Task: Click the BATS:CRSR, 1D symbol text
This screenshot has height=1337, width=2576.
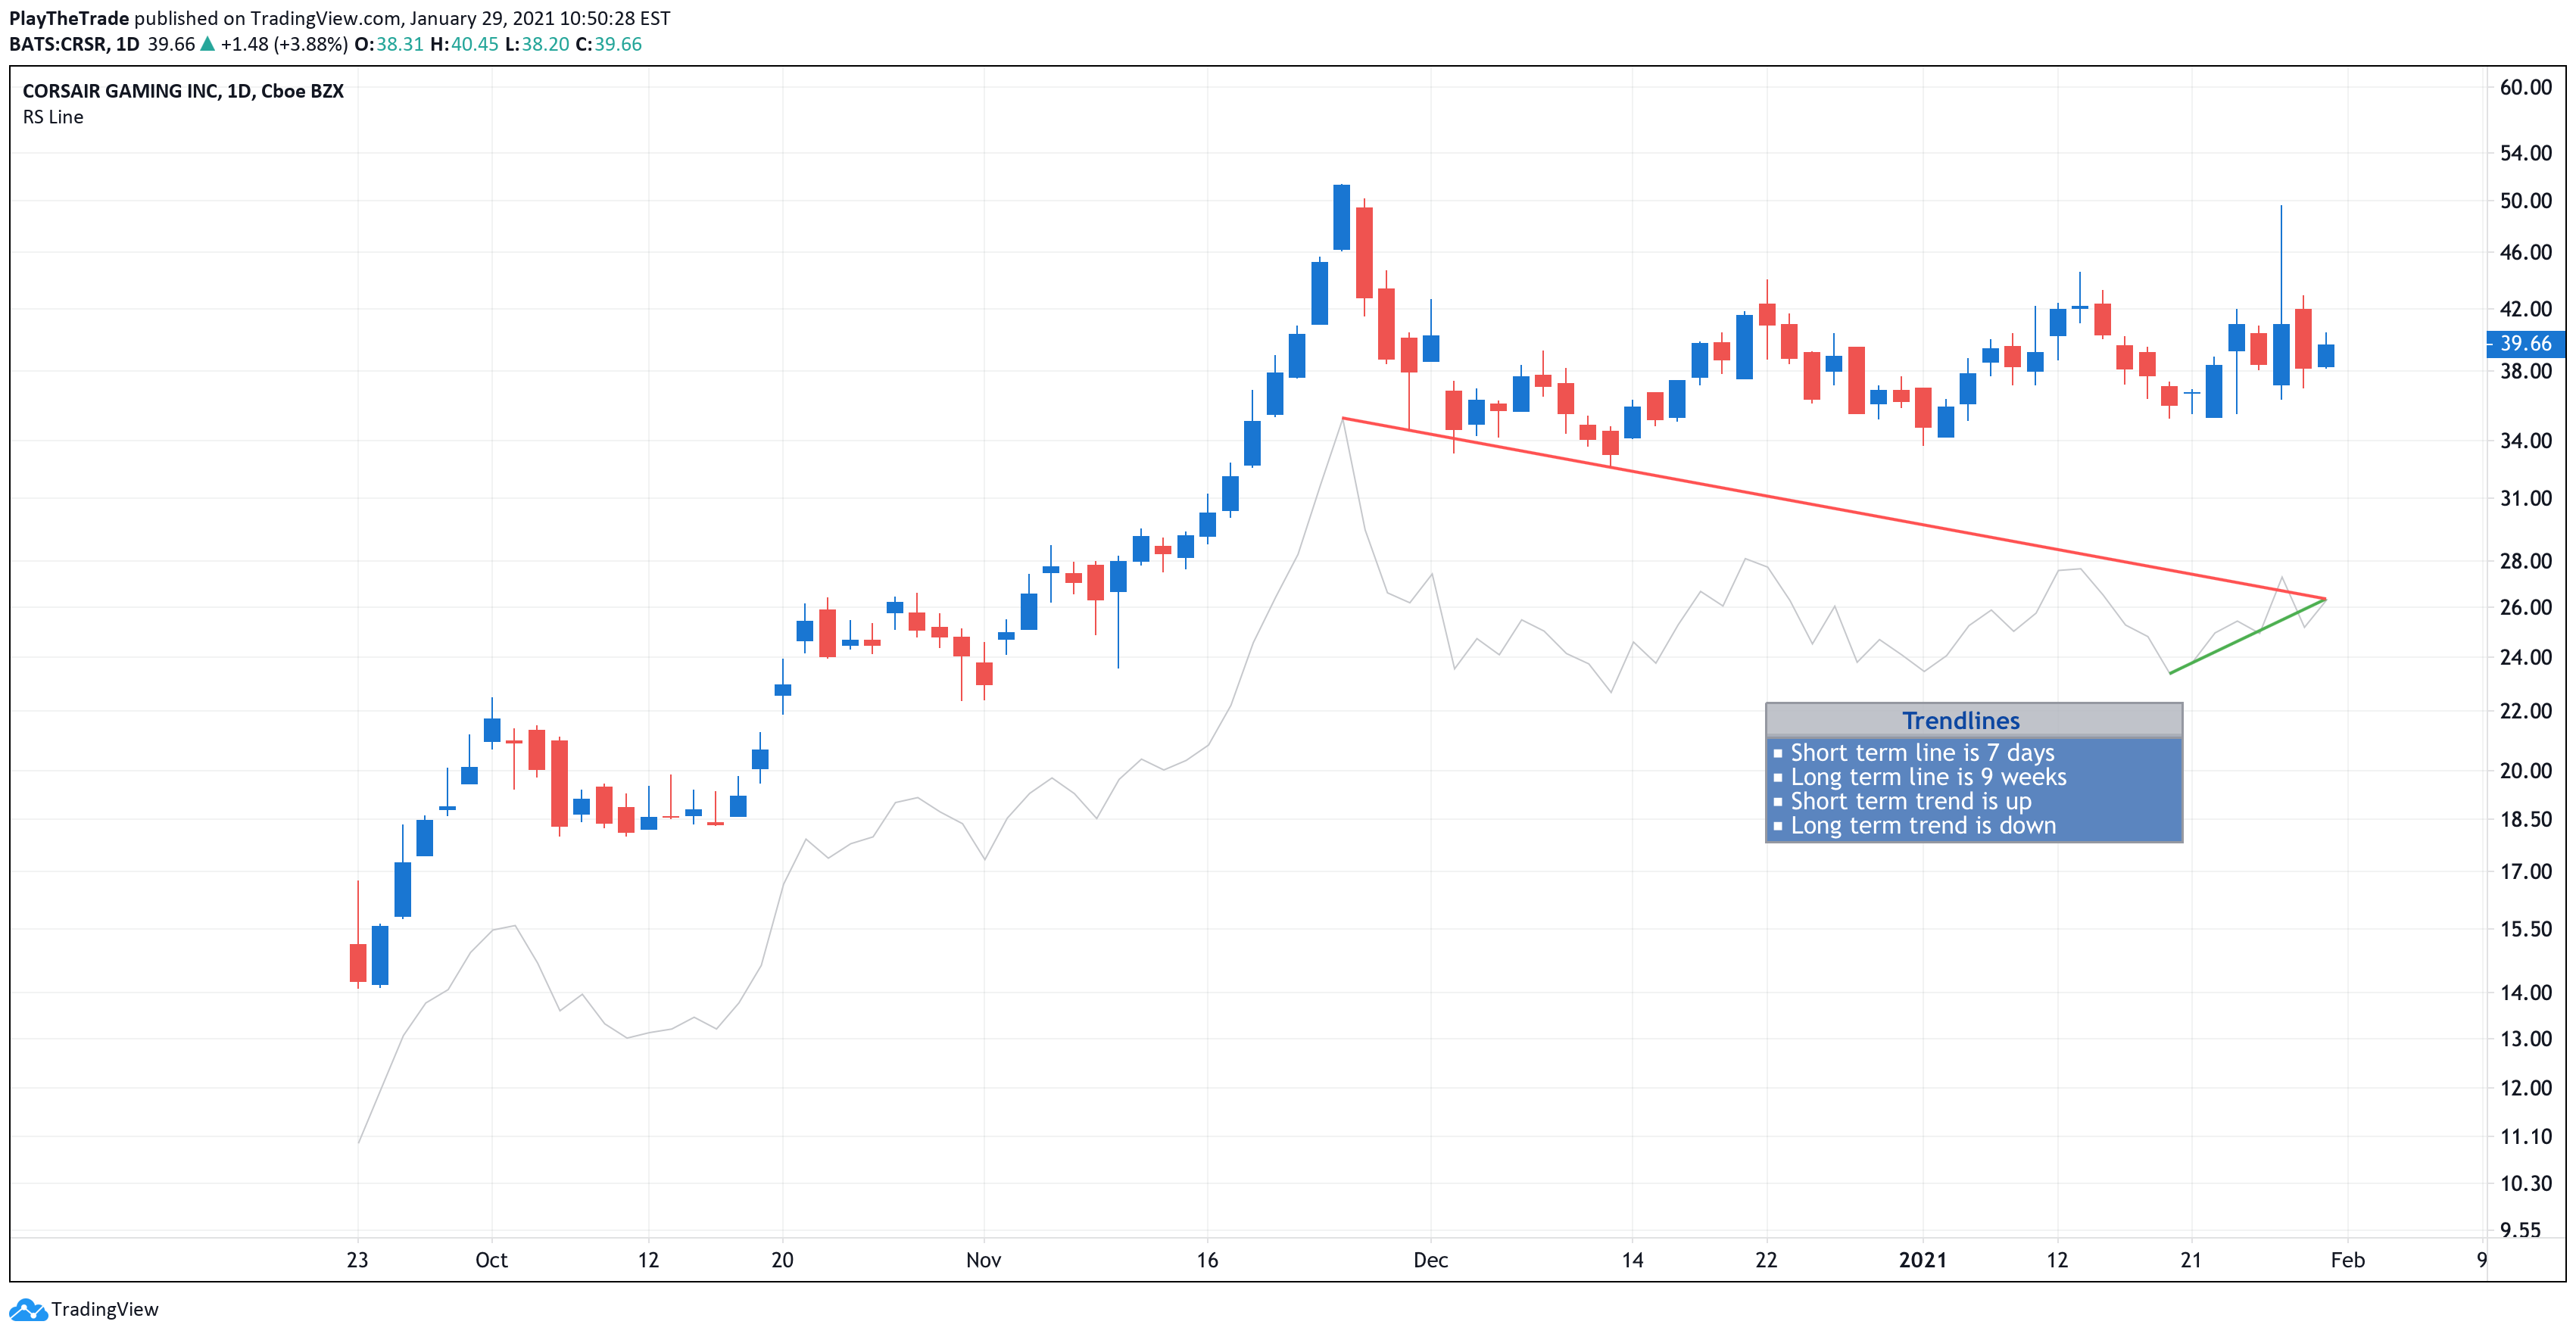Action: 74,44
